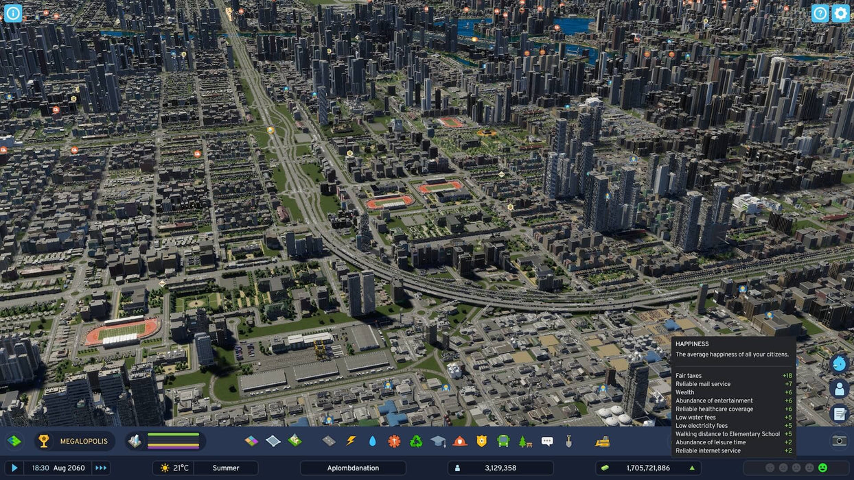The width and height of the screenshot is (854, 480).
Task: Open city economy from money balance 1,705,721,886
Action: coord(648,468)
